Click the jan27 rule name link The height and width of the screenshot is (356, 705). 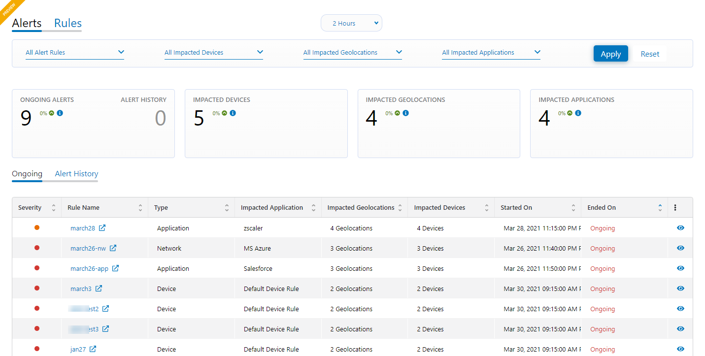(x=78, y=349)
